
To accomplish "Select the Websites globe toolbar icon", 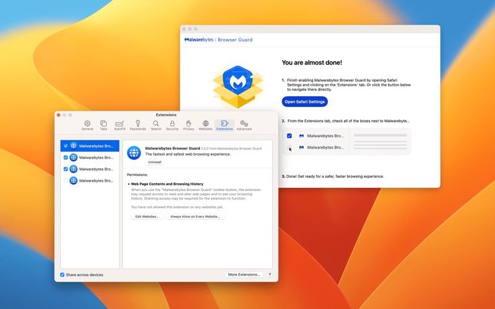I will [205, 125].
